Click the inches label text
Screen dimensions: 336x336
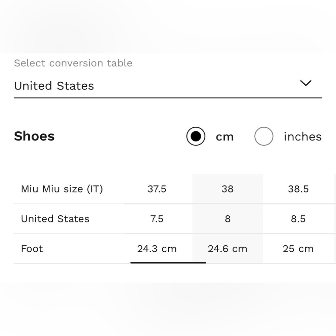click(302, 137)
